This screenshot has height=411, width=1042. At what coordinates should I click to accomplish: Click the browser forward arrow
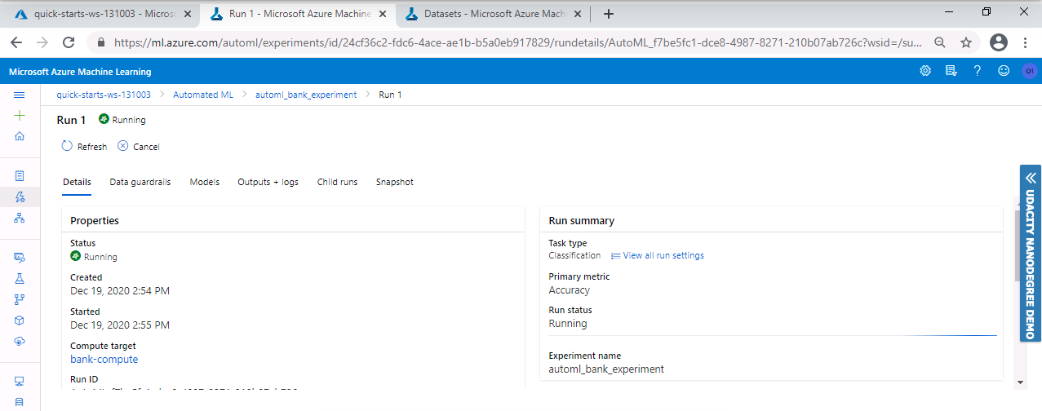pos(42,42)
